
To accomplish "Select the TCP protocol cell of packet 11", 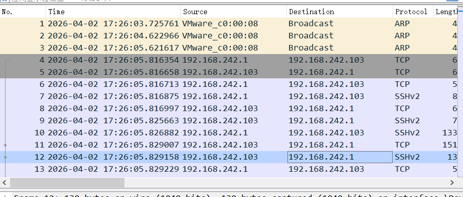I will 402,145.
